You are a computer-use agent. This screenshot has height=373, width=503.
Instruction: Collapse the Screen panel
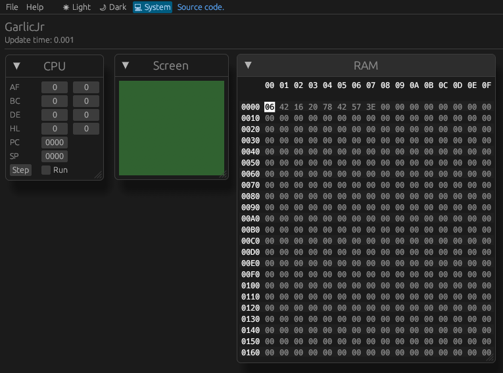pyautogui.click(x=126, y=66)
